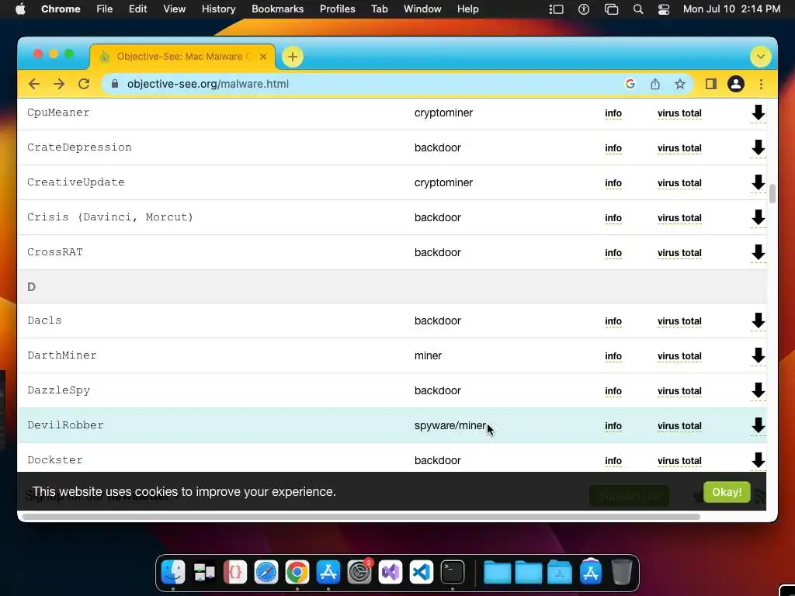Open Visual Studio Code in dock
Screen dimensions: 795x596
click(422, 572)
